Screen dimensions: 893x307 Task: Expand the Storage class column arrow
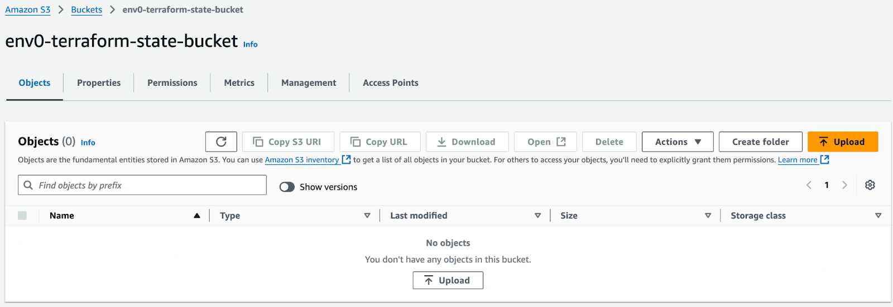(x=878, y=216)
